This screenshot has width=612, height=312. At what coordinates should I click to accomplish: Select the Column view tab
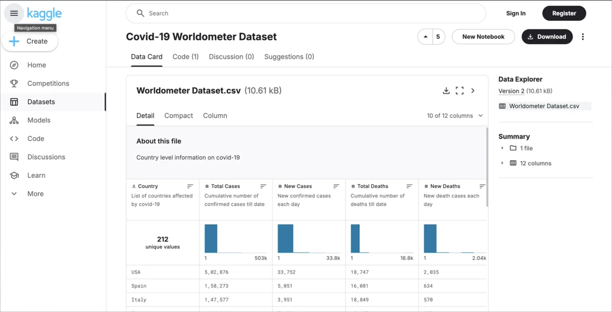215,116
